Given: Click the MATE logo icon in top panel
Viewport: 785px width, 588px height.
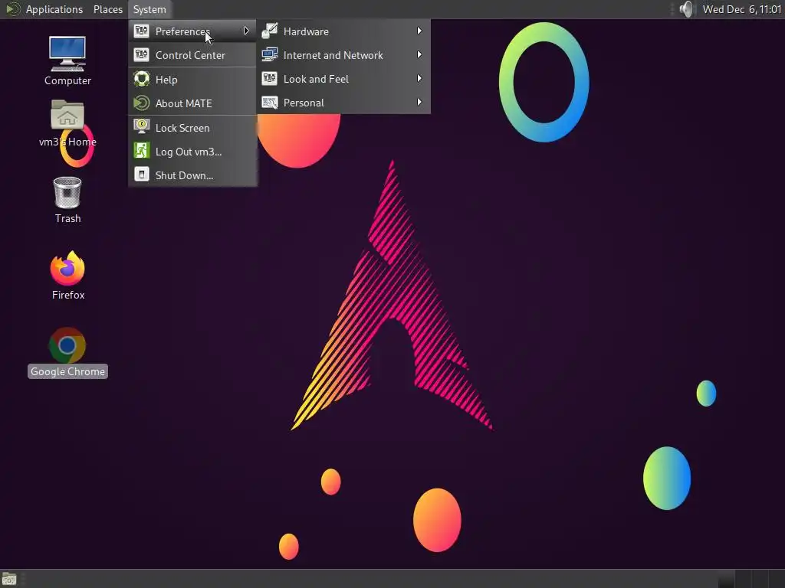Looking at the screenshot, I should click(12, 9).
